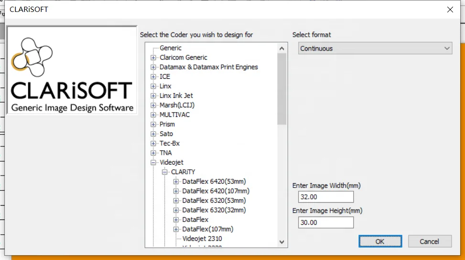This screenshot has height=260, width=465.
Task: Select DataFlex 6320(53mm) label
Action: click(214, 200)
